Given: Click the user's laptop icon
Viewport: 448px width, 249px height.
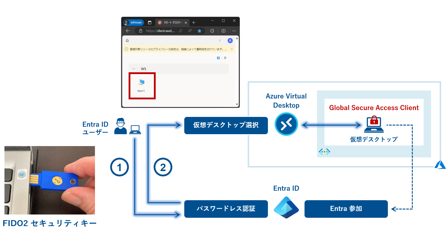Looking at the screenshot, I should coord(135,130).
